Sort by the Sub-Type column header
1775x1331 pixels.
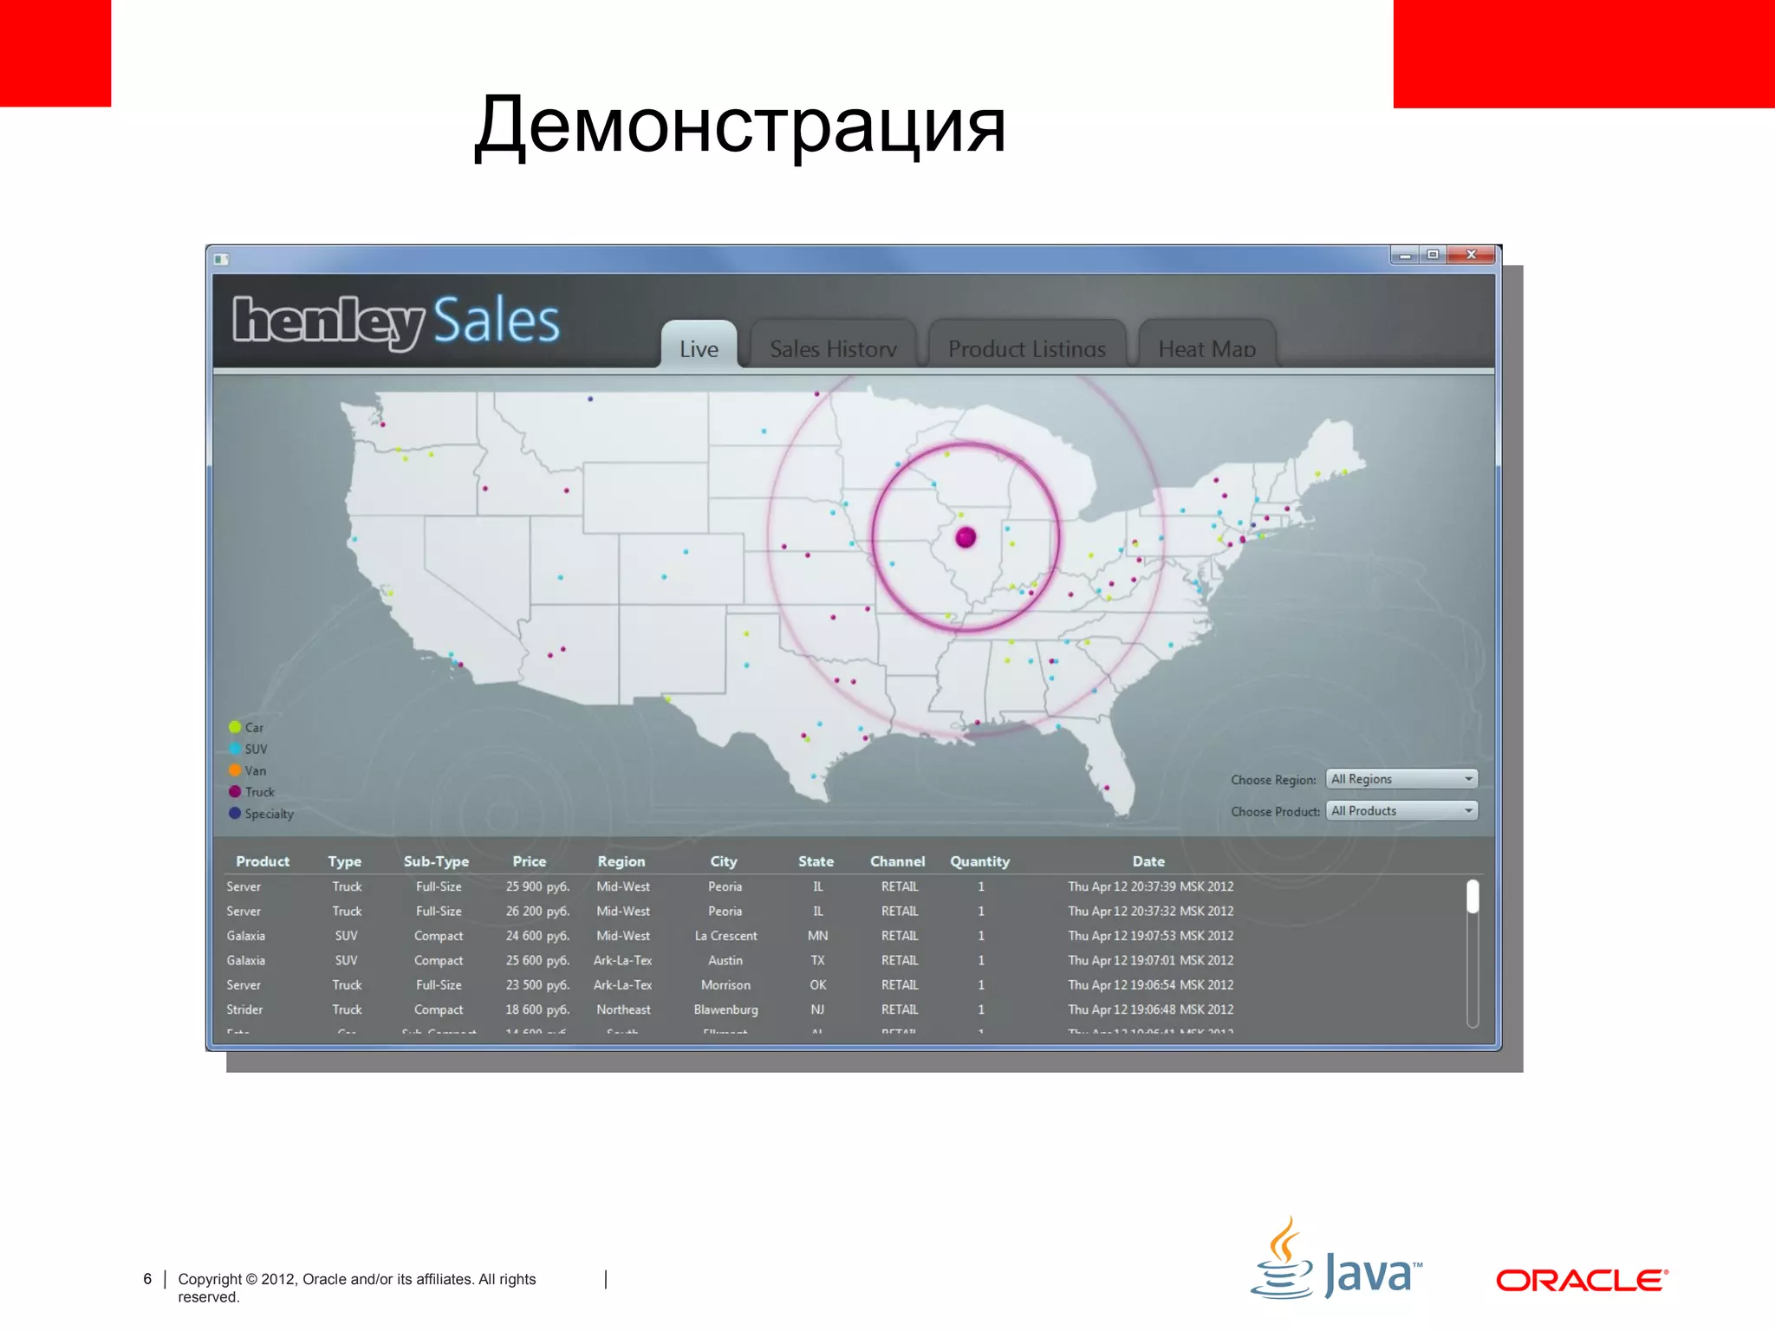(436, 861)
